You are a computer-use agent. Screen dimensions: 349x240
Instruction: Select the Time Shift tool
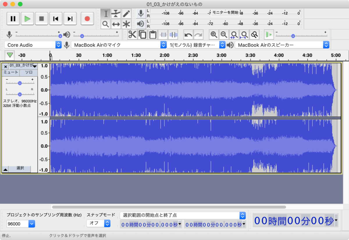pos(116,24)
